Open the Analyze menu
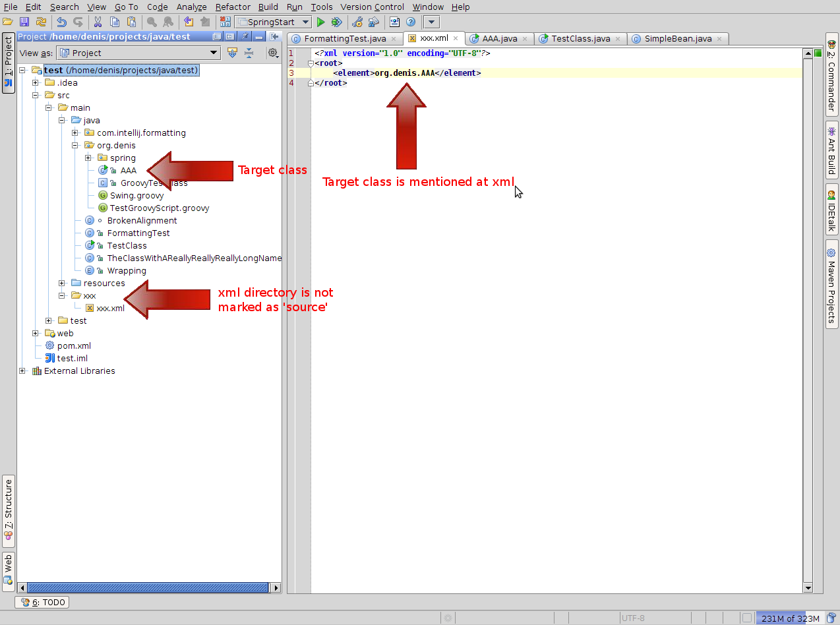The width and height of the screenshot is (840, 625). pyautogui.click(x=191, y=7)
